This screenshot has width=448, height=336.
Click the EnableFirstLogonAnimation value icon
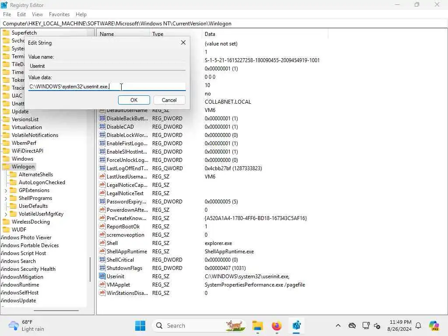tap(102, 143)
